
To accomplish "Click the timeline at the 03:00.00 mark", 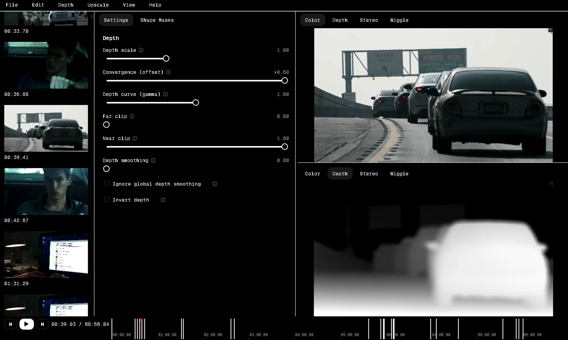I will 259,335.
